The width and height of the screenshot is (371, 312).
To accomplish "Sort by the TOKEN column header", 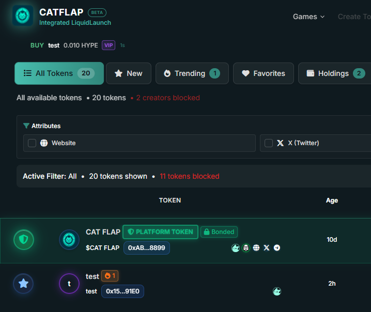I will tap(170, 200).
